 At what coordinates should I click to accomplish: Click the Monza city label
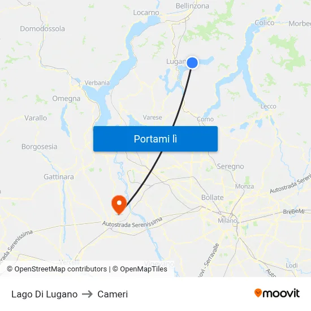pos(244,187)
